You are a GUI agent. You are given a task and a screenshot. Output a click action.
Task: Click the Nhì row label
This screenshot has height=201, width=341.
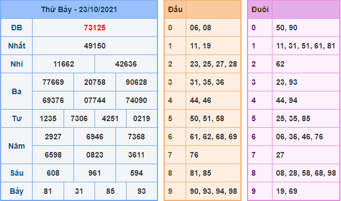(17, 64)
